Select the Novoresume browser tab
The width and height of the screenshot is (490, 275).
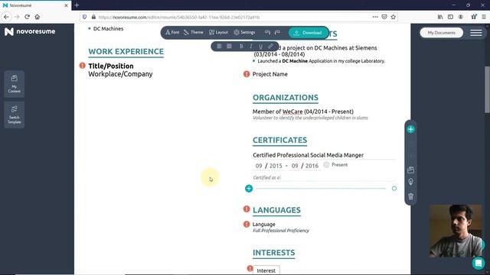coord(36,5)
